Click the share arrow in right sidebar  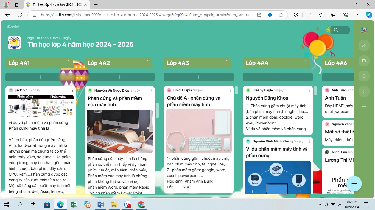tap(364, 45)
